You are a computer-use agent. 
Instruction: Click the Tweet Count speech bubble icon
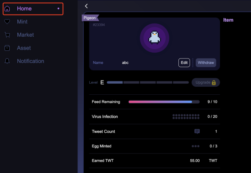(197, 131)
